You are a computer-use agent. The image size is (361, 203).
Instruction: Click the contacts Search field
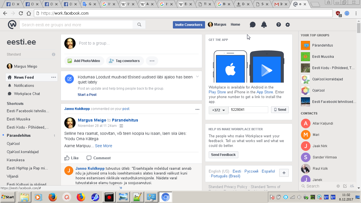click(x=317, y=186)
